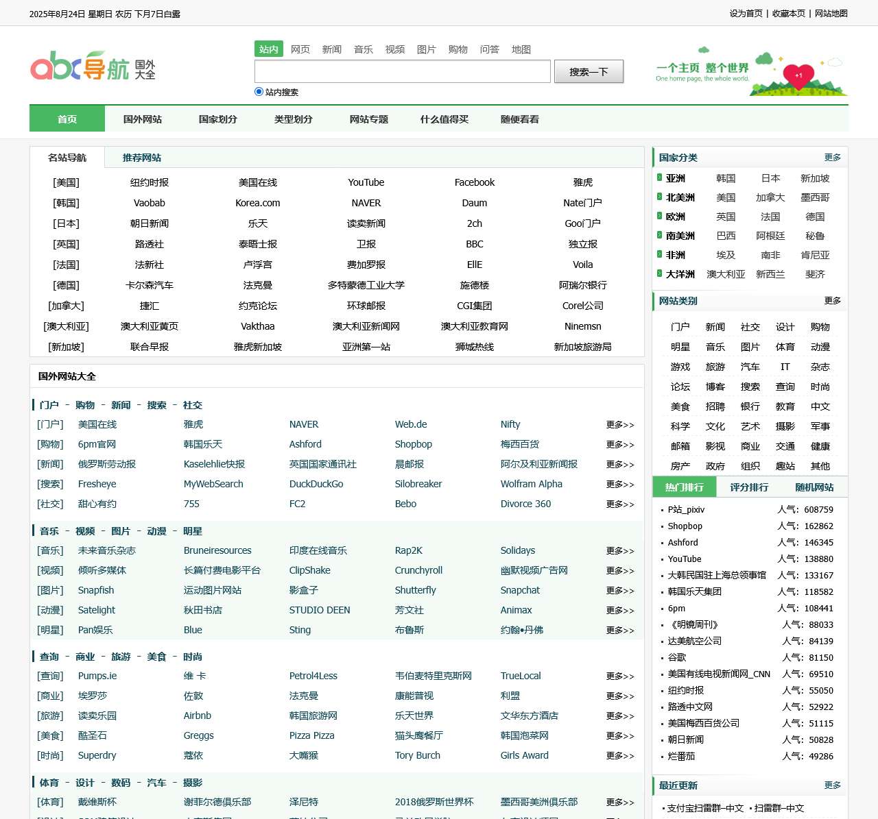878x819 pixels.
Task: Expand 更多>> in the [视频] list row
Action: point(620,571)
